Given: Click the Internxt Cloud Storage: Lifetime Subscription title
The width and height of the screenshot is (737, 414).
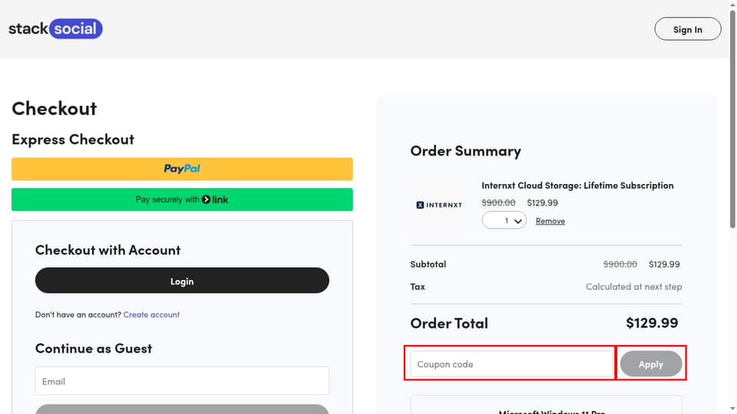Looking at the screenshot, I should click(x=577, y=186).
